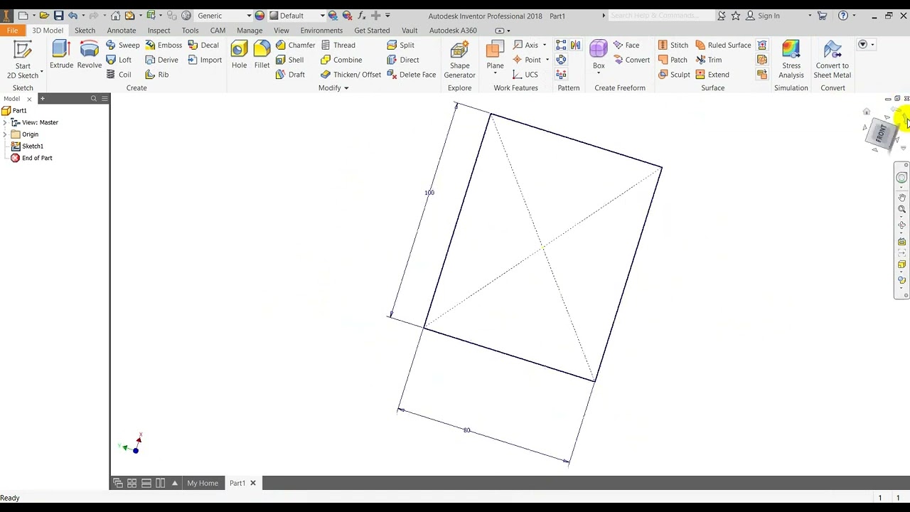Open the Environments tab
The width and height of the screenshot is (910, 512).
321,31
